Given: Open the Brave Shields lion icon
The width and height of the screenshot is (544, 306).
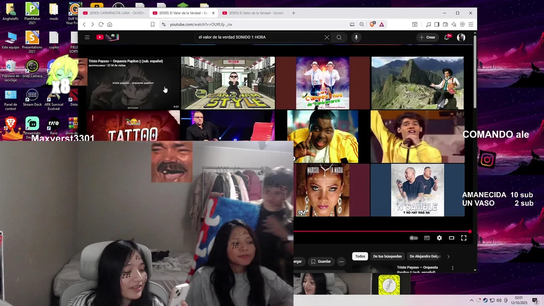Looking at the screenshot, I should pos(372,25).
